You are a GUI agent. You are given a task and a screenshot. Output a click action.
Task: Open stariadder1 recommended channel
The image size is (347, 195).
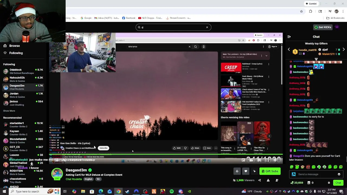[x=23, y=125]
